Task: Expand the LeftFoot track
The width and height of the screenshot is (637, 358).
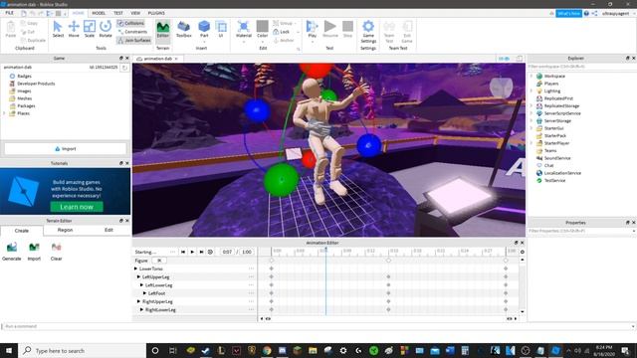Action: pos(144,293)
